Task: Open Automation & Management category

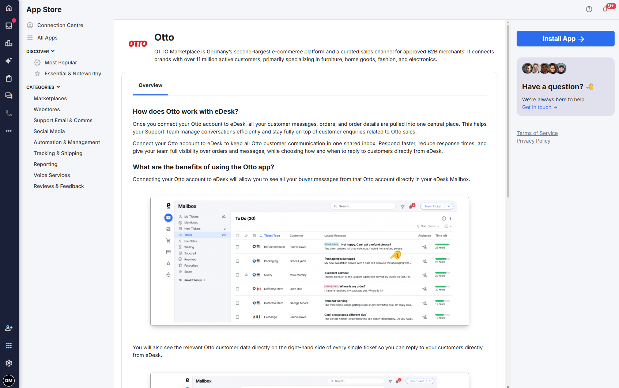Action: click(x=67, y=142)
